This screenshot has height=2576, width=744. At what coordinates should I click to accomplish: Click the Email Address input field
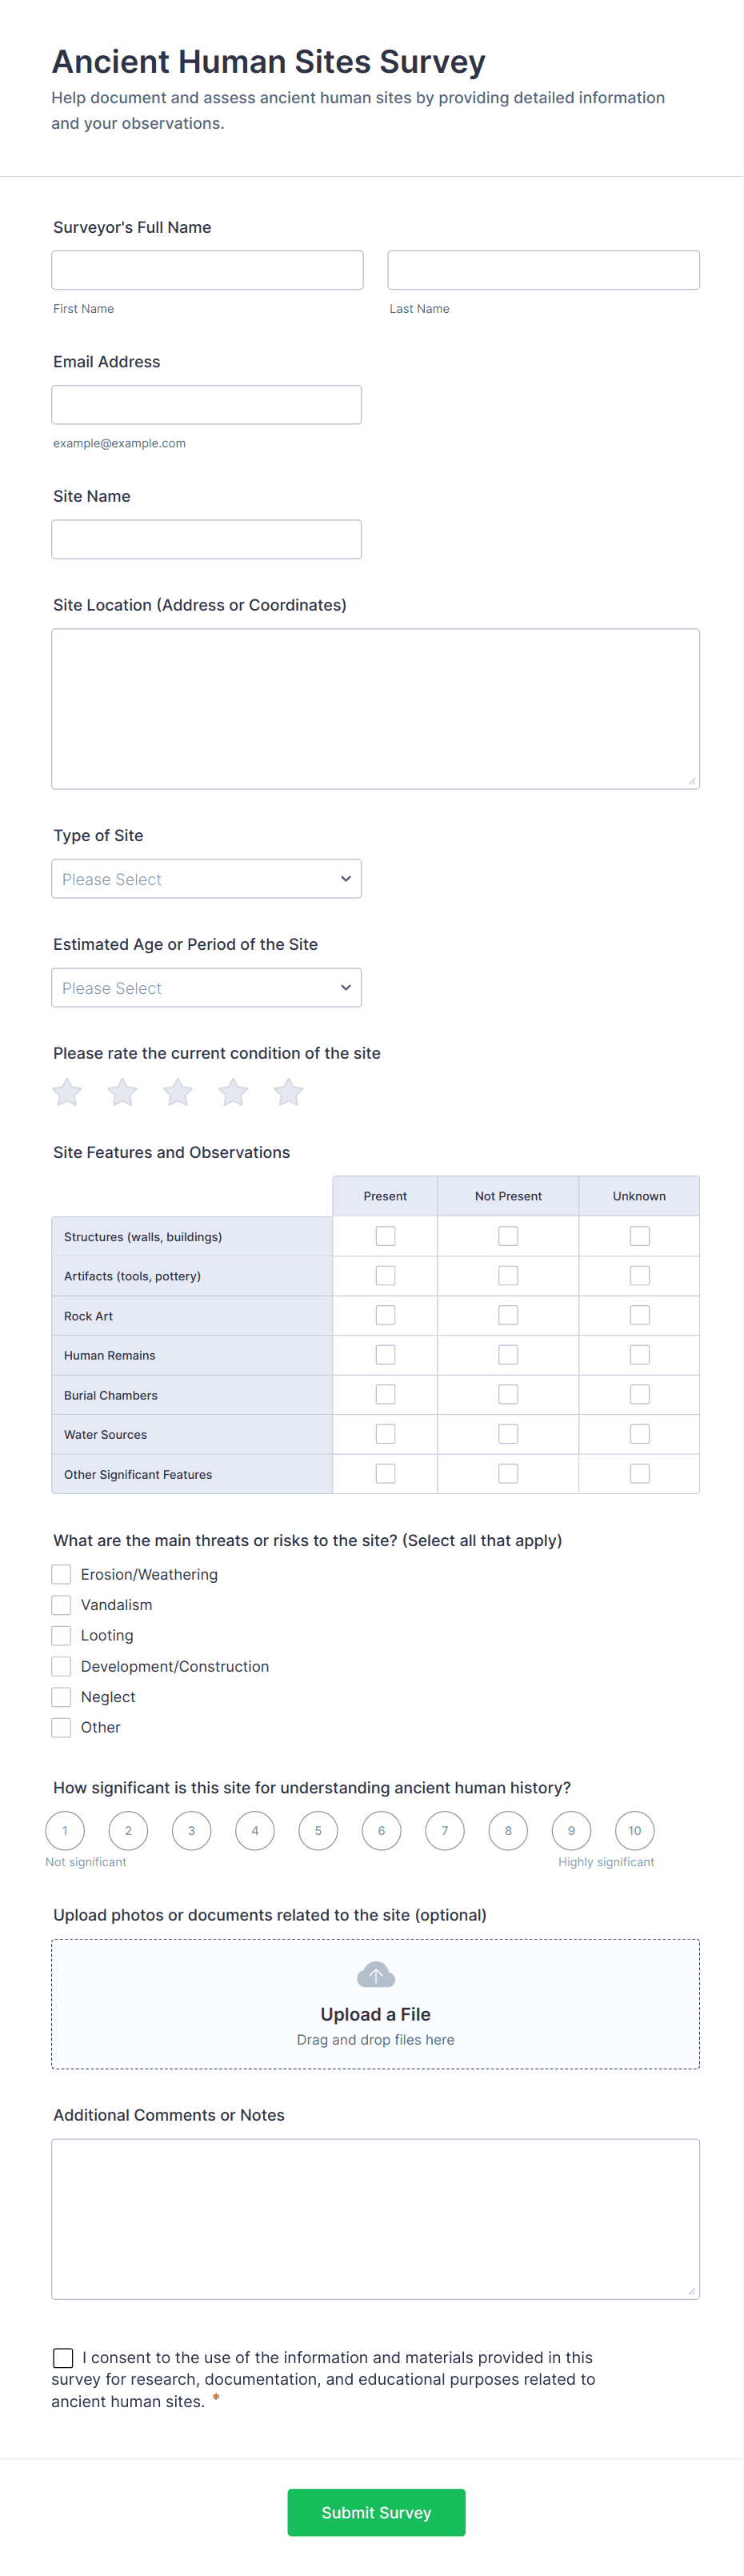tap(206, 405)
